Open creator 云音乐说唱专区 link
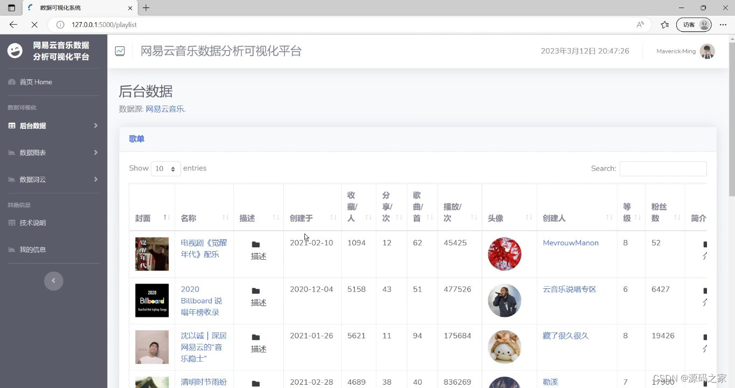The image size is (735, 388). tap(570, 289)
